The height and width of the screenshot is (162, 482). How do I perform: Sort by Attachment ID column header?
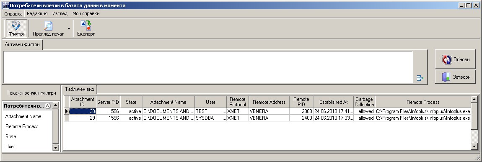pyautogui.click(x=83, y=102)
